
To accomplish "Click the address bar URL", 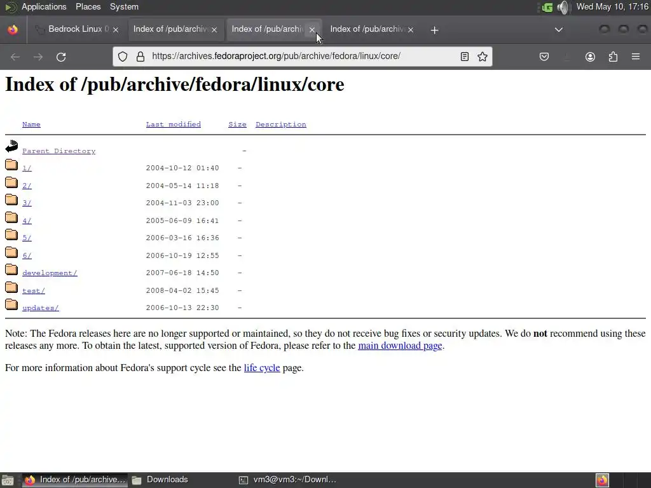I will [x=276, y=57].
